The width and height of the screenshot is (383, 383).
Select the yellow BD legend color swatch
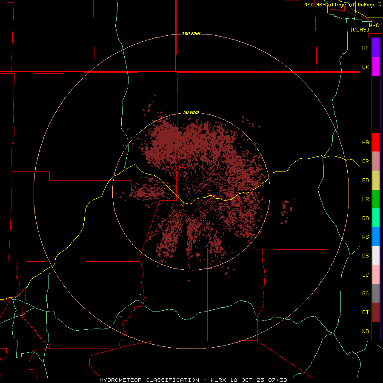376,180
